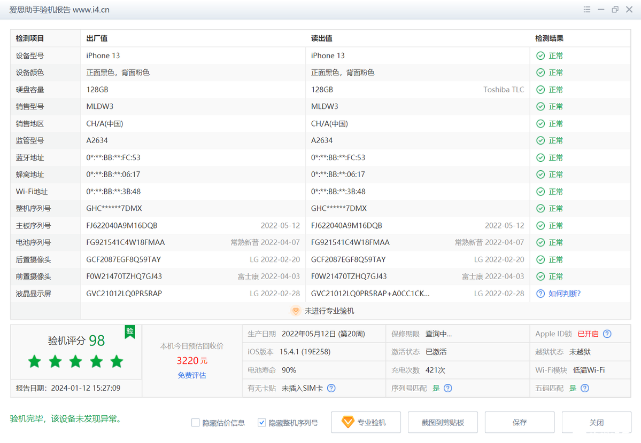Click the factory rear camera serial GCF2087EGF8Q59TAY

point(123,260)
